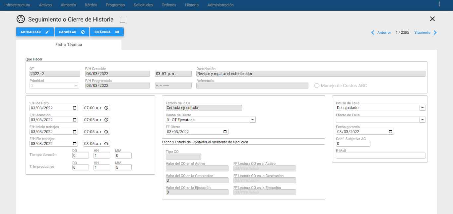Open clock picker for F/H Fin trabajos time
Screen dimensions: 453x214
click(106, 144)
